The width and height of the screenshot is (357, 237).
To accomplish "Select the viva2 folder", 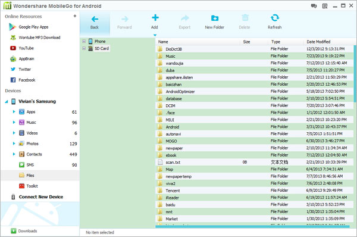I will [254, 183].
